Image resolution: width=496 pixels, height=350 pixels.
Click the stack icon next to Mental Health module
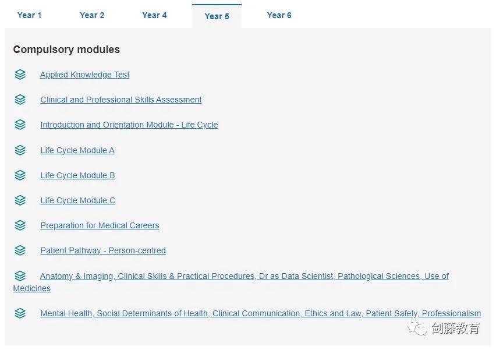click(20, 313)
